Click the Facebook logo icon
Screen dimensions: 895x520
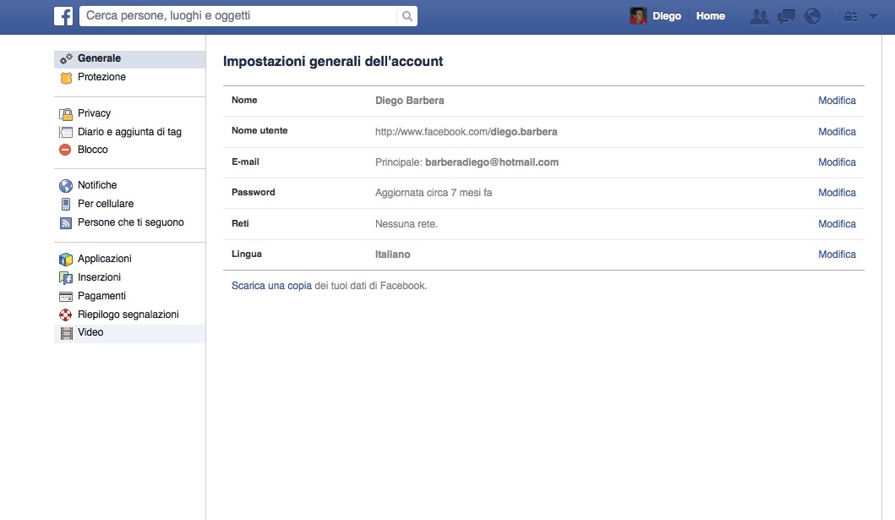tap(63, 16)
